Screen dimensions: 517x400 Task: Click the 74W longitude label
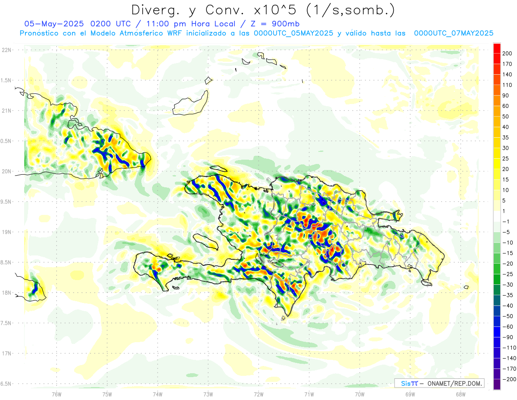pyautogui.click(x=158, y=394)
